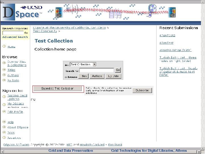Click Submit to This Collection button

58,88
